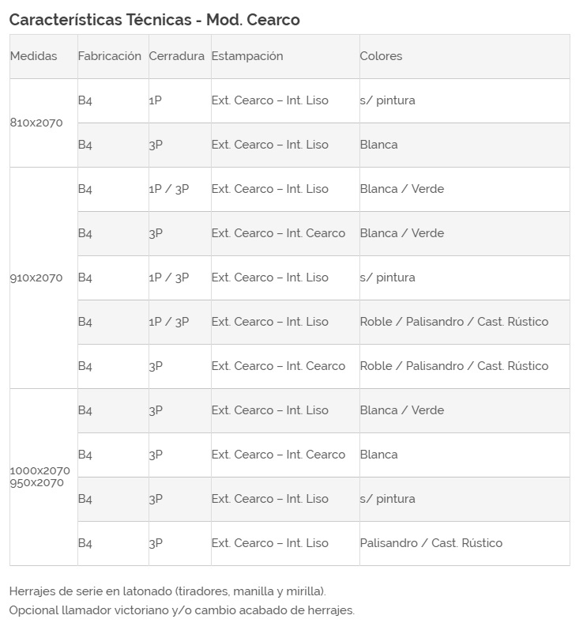The height and width of the screenshot is (638, 583).
Task: Click the 'Estampación' column header
Action: click(246, 56)
